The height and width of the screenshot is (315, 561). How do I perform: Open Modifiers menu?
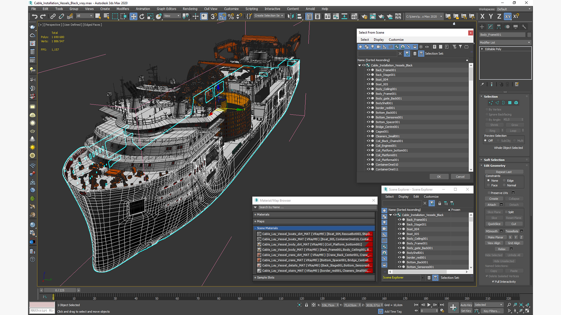(x=123, y=9)
